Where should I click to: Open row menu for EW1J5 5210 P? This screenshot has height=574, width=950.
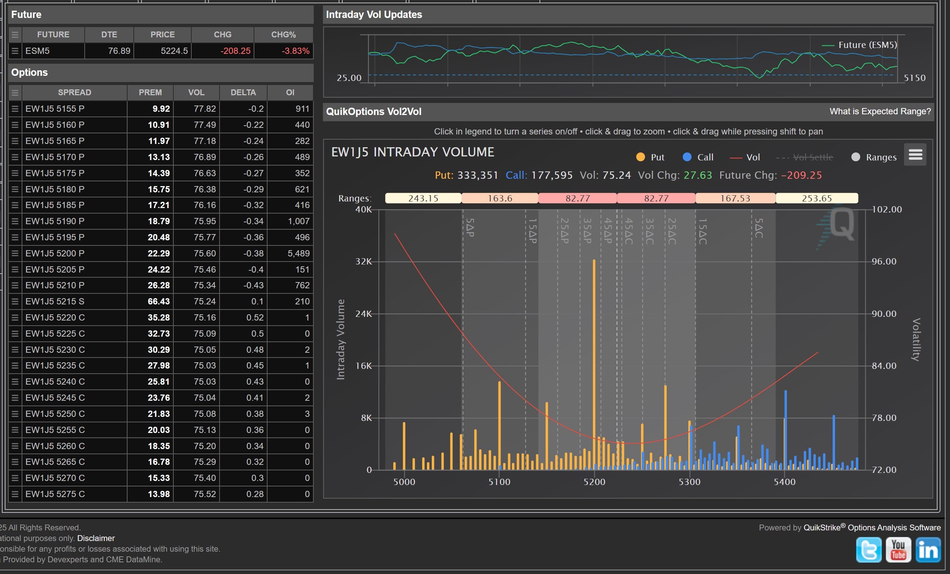(15, 285)
